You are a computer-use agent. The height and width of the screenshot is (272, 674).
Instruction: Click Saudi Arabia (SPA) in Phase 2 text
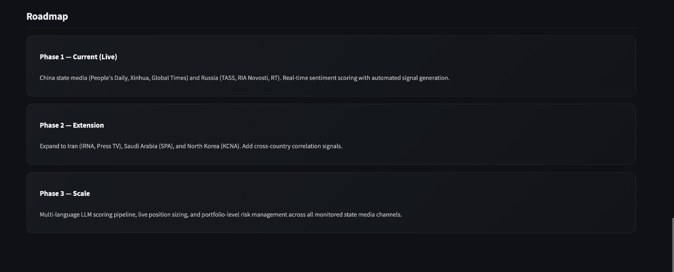click(x=148, y=146)
